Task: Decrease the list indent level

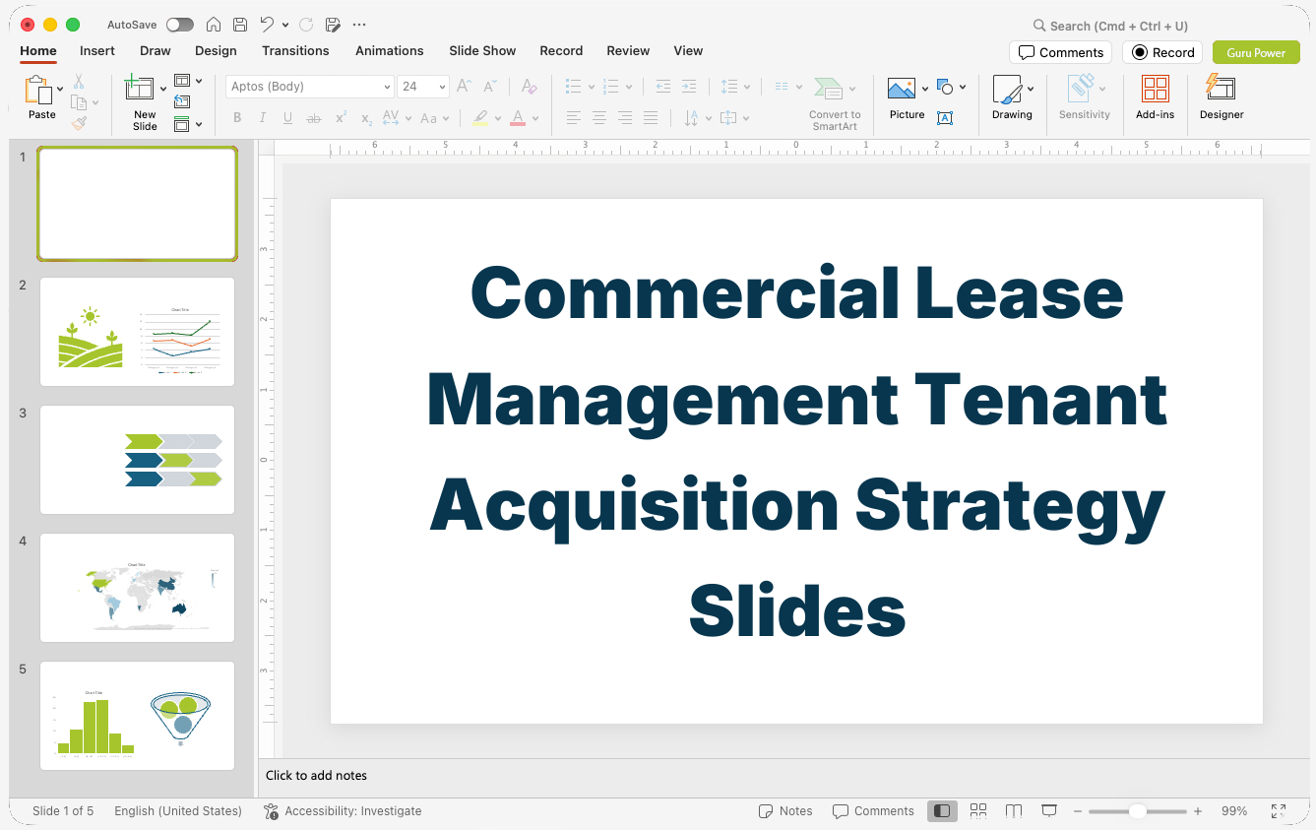Action: pos(663,87)
